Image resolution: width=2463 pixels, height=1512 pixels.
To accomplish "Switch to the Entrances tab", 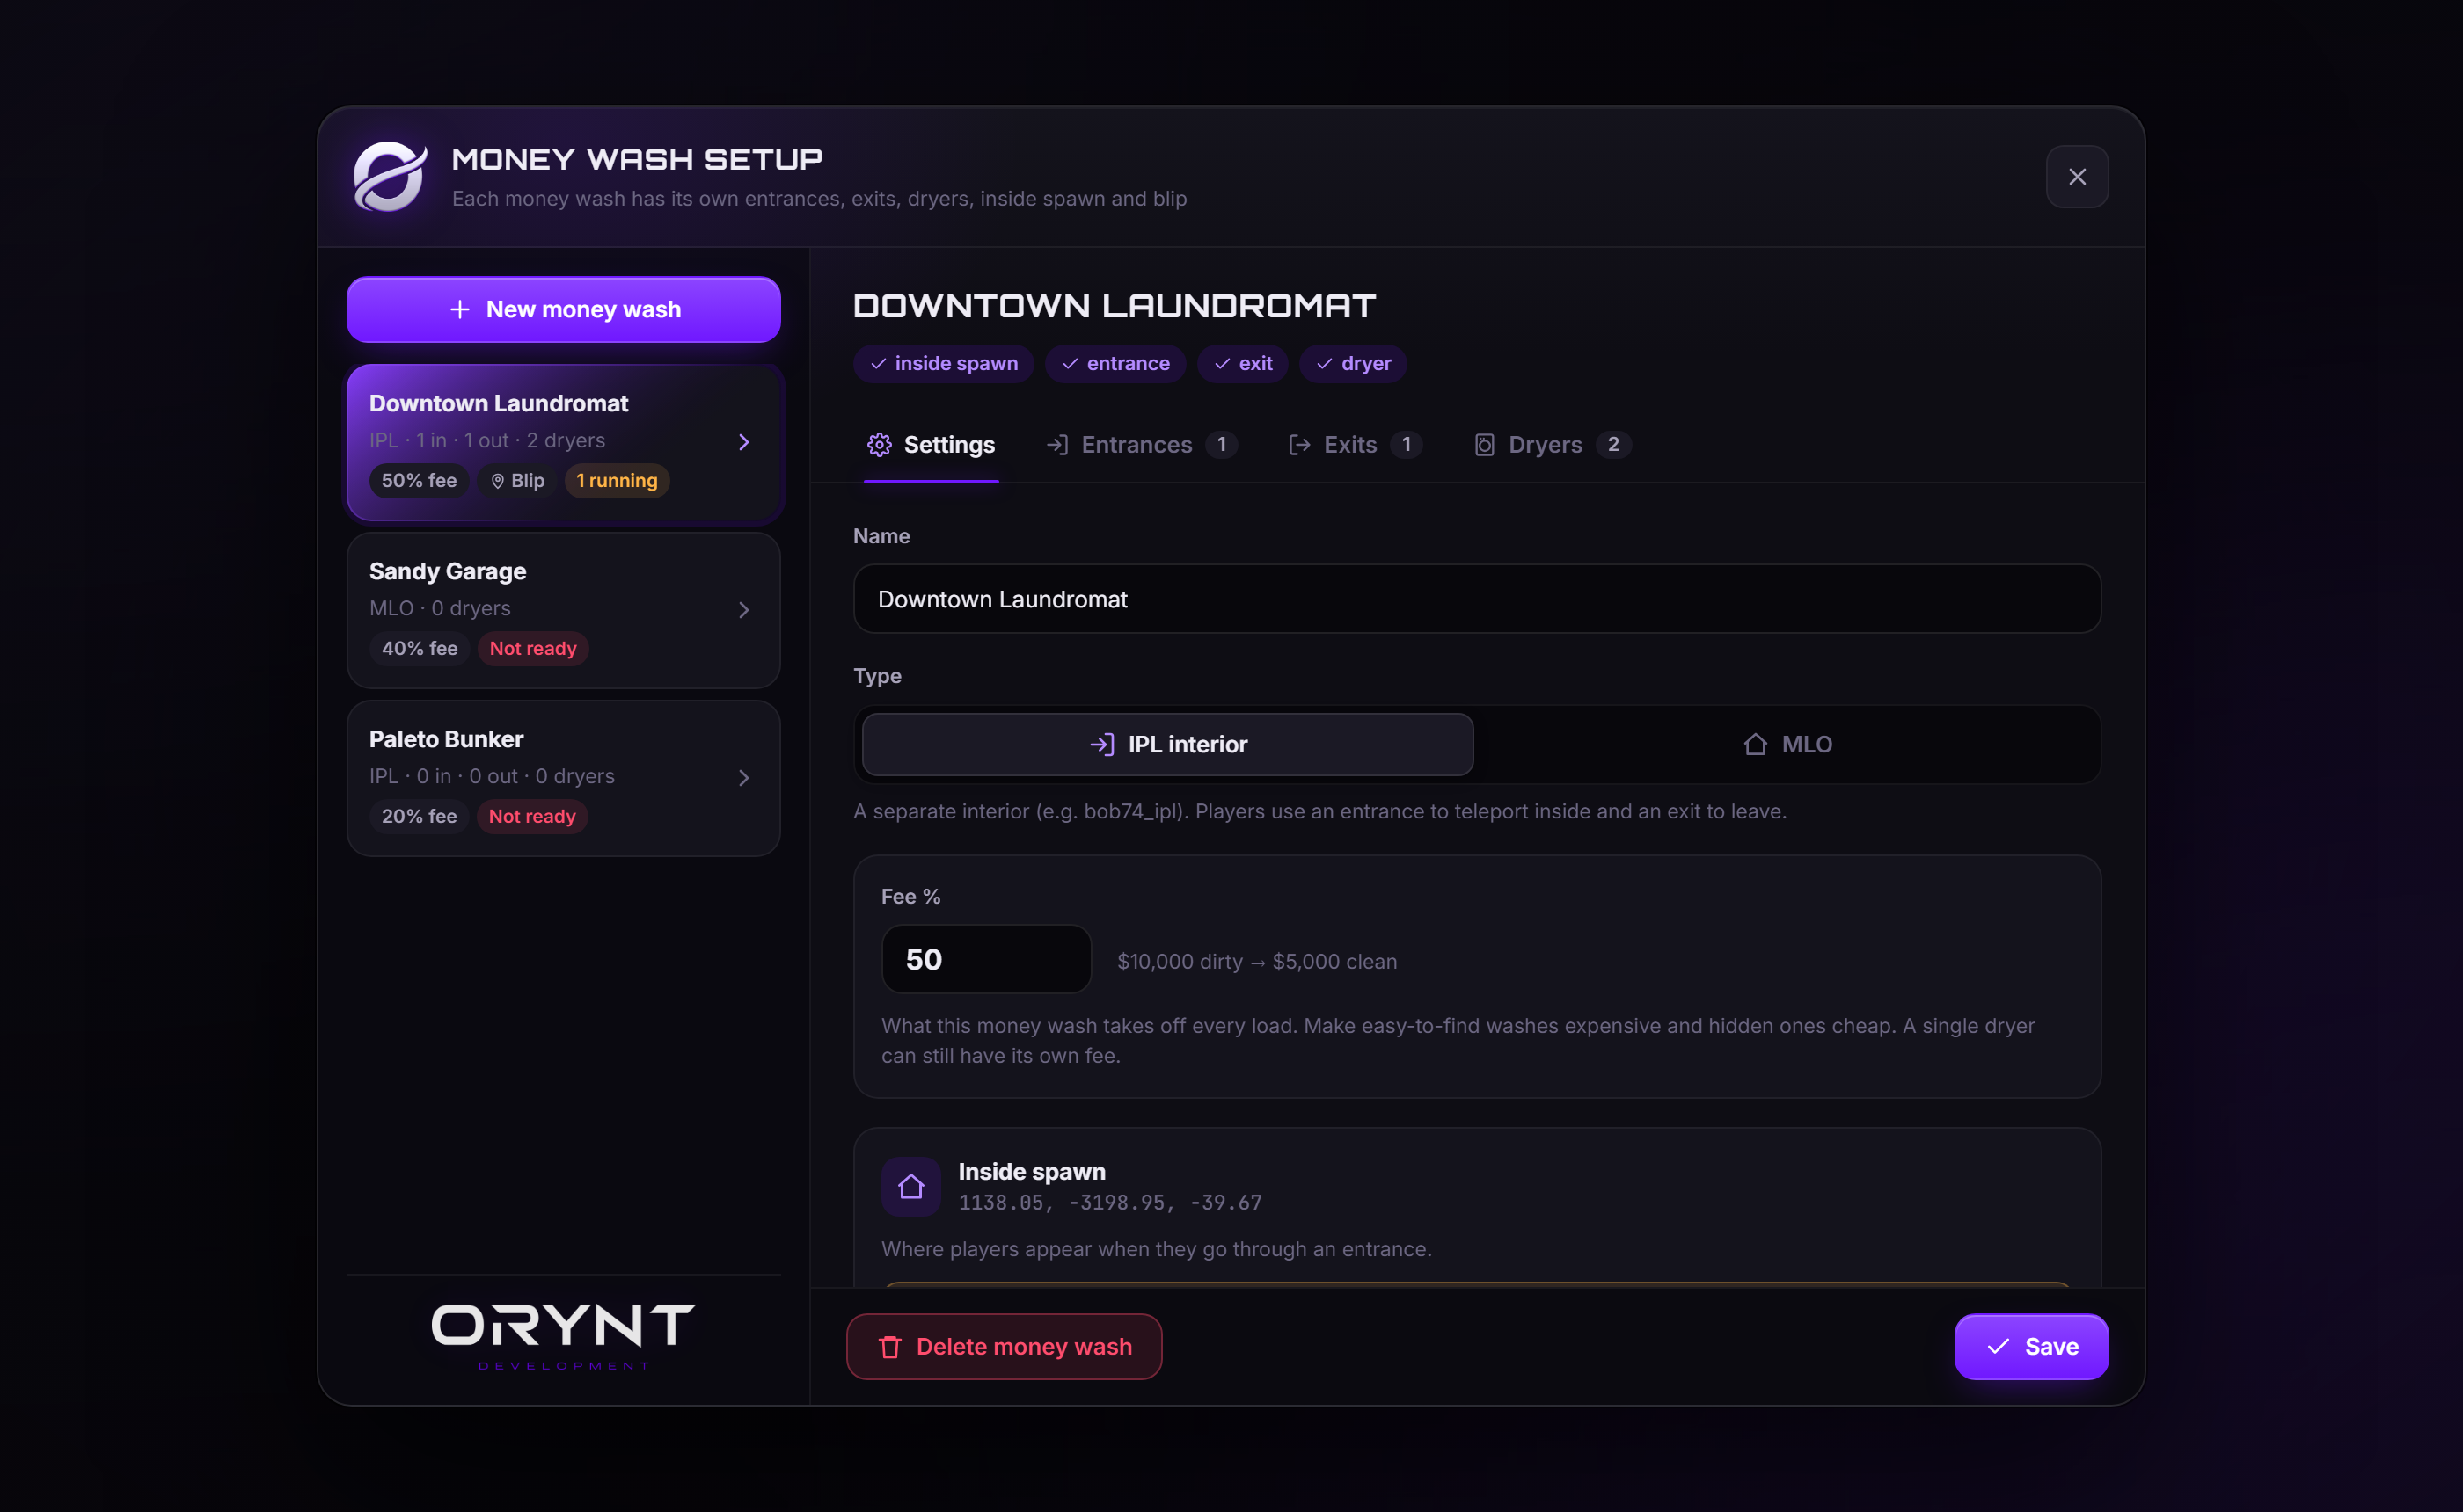I will 1142,445.
